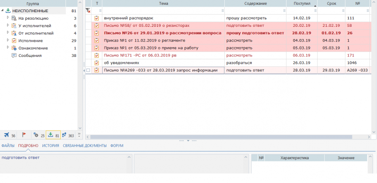Image resolution: width=377 pixels, height=183 pixels.
Task: Click task icon of 'внутренний распорядок' row
Action: pos(97,18)
